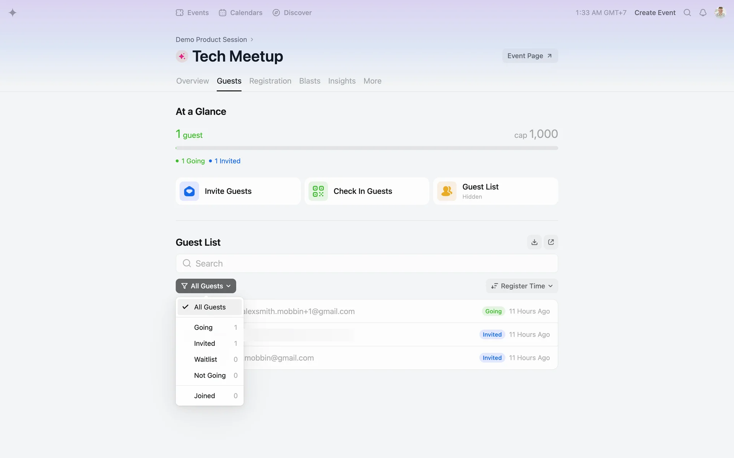734x458 pixels.
Task: Click the share guest list icon
Action: pos(551,242)
